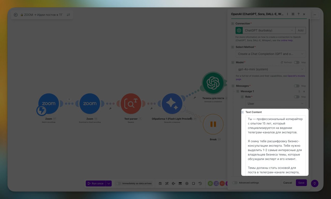The image size is (331, 199).
Task: Collapse the Message 1 item arrow
Action: tap(238, 91)
